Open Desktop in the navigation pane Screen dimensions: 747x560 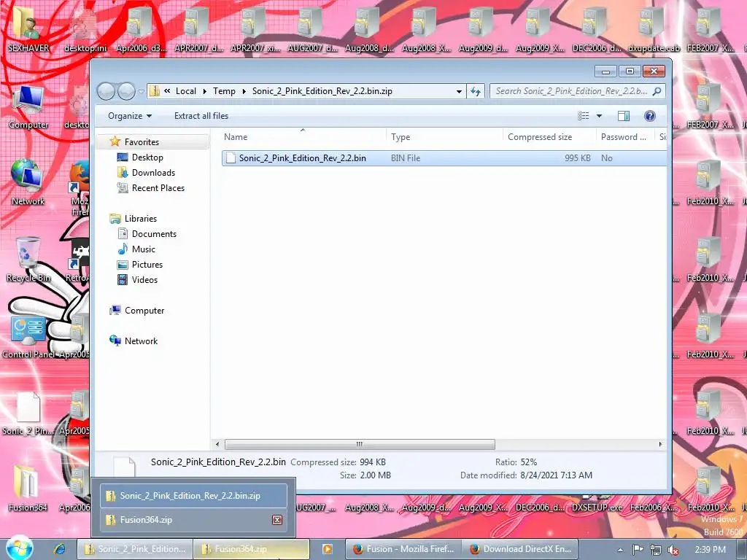(147, 157)
